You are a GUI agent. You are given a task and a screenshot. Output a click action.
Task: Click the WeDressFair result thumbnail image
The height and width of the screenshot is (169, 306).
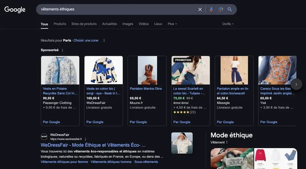pos(182,143)
